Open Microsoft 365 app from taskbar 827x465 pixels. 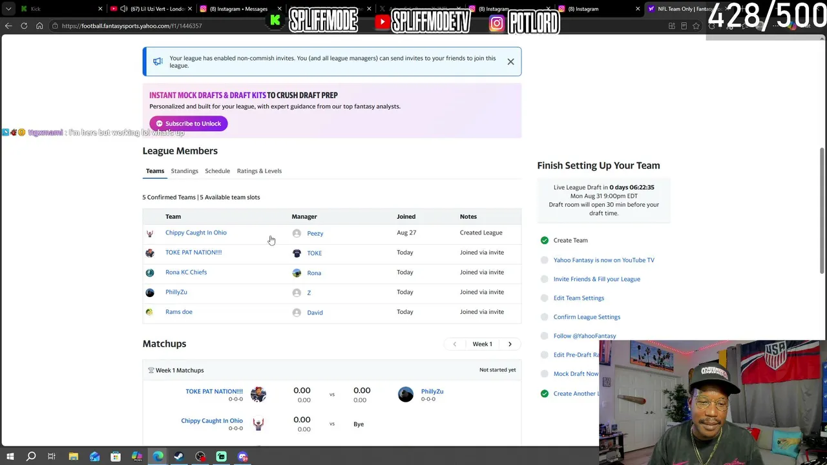pos(137,457)
